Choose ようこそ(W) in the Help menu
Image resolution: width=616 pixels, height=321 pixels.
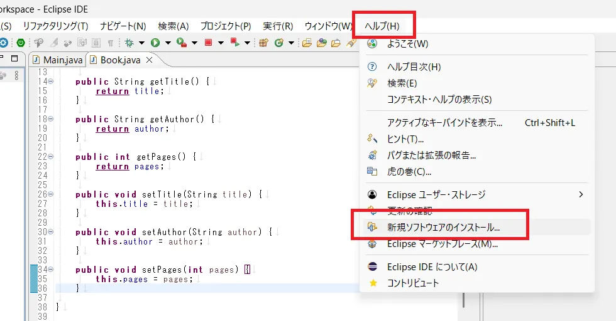point(477,43)
